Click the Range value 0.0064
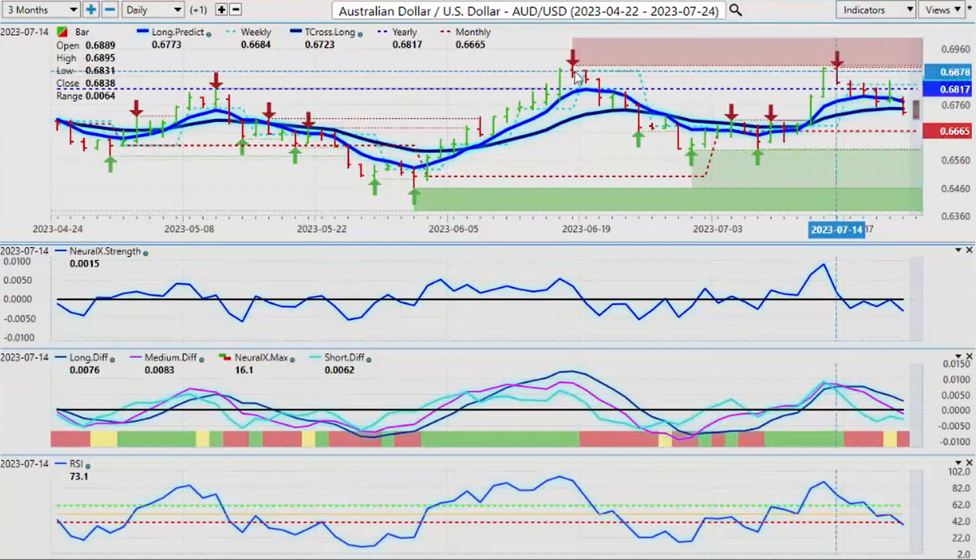Viewport: 976px width, 560px height. (100, 96)
